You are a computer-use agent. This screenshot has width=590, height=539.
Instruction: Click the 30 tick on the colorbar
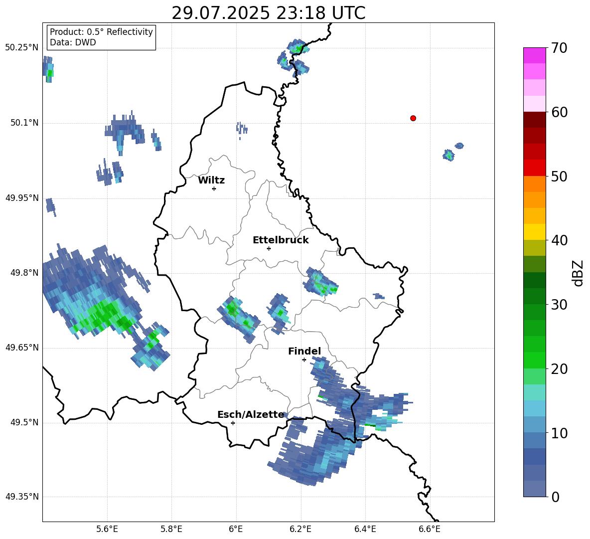click(x=559, y=305)
